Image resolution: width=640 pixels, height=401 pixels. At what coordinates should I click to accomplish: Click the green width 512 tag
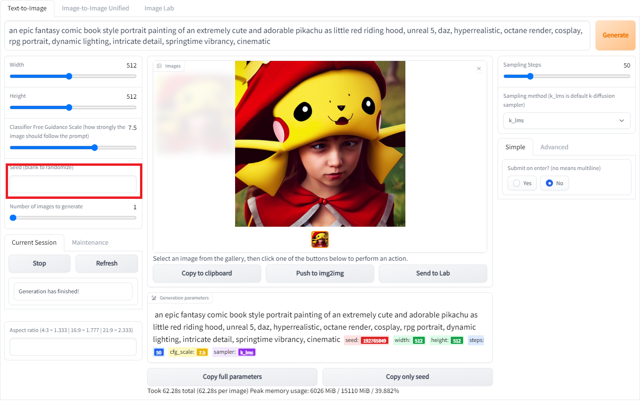click(419, 341)
